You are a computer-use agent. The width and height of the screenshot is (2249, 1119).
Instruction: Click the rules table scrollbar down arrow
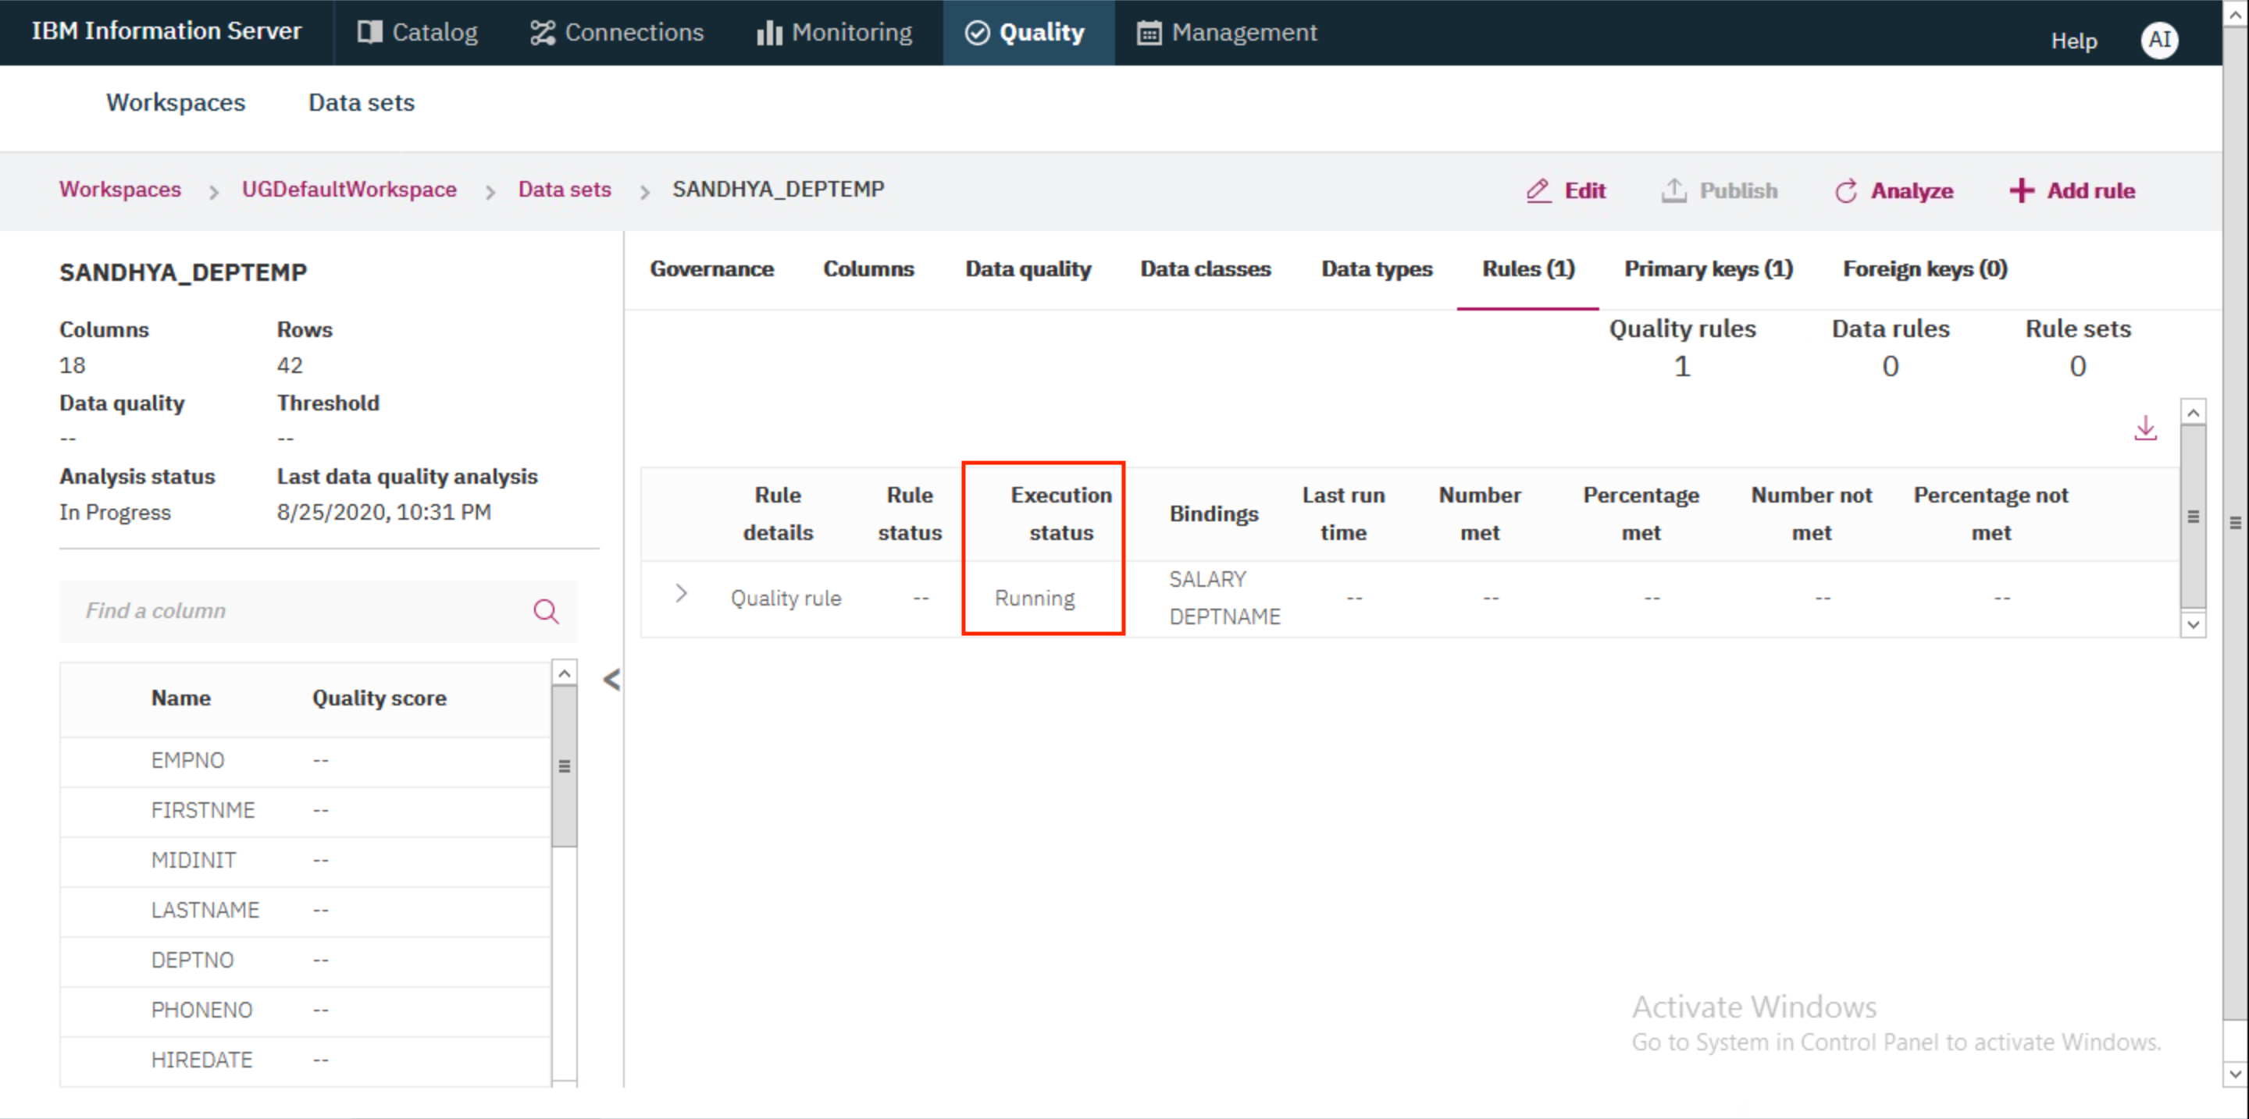coord(2192,624)
